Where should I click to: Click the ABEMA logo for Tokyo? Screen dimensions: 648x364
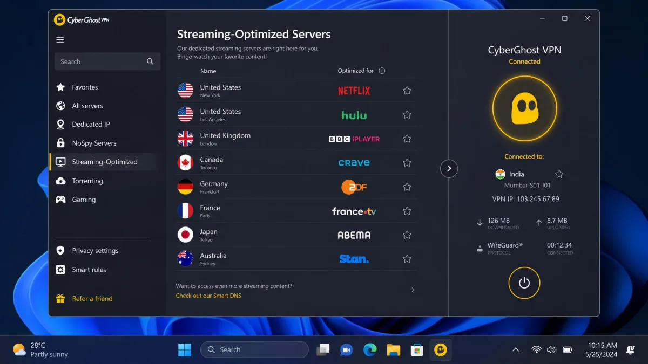pyautogui.click(x=354, y=235)
